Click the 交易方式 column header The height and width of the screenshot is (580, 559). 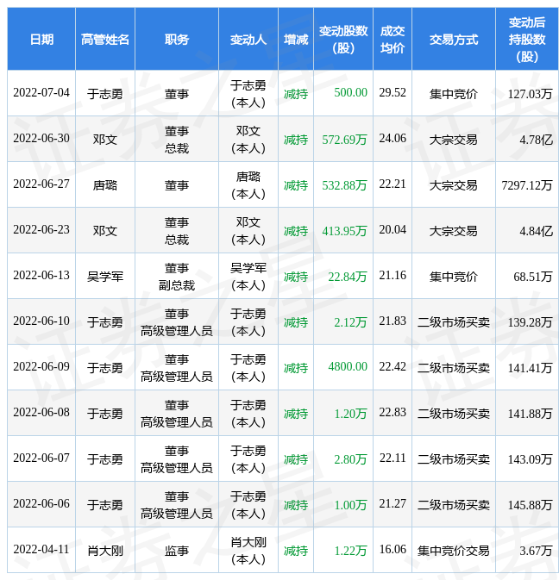(x=454, y=39)
